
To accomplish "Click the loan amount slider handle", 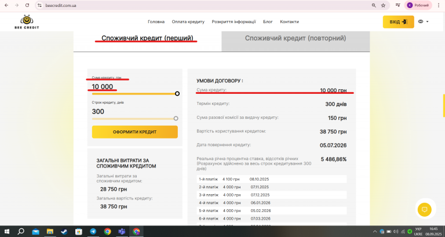I will coord(177,94).
